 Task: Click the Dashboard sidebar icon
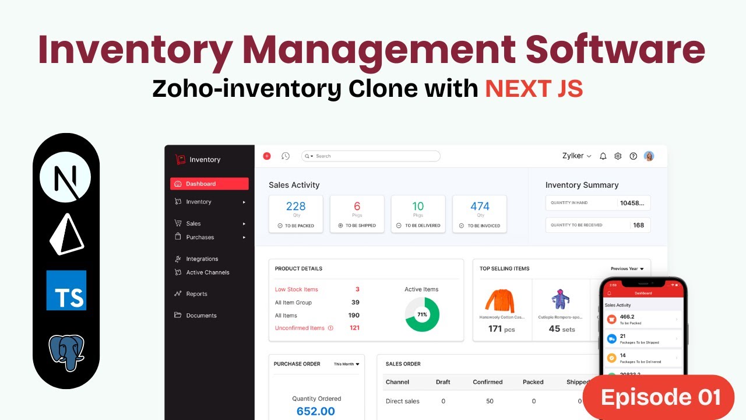click(178, 184)
